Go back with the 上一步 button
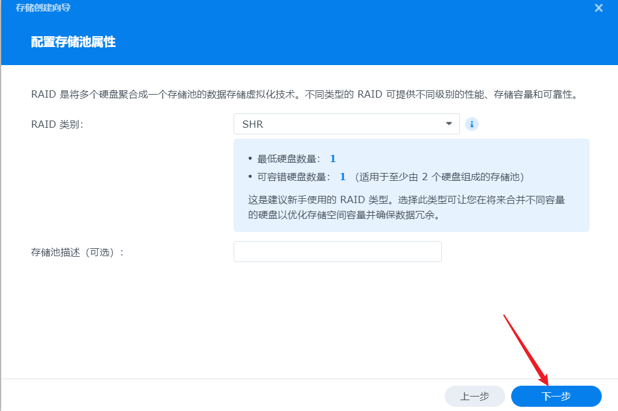Image resolution: width=618 pixels, height=411 pixels. (x=474, y=396)
